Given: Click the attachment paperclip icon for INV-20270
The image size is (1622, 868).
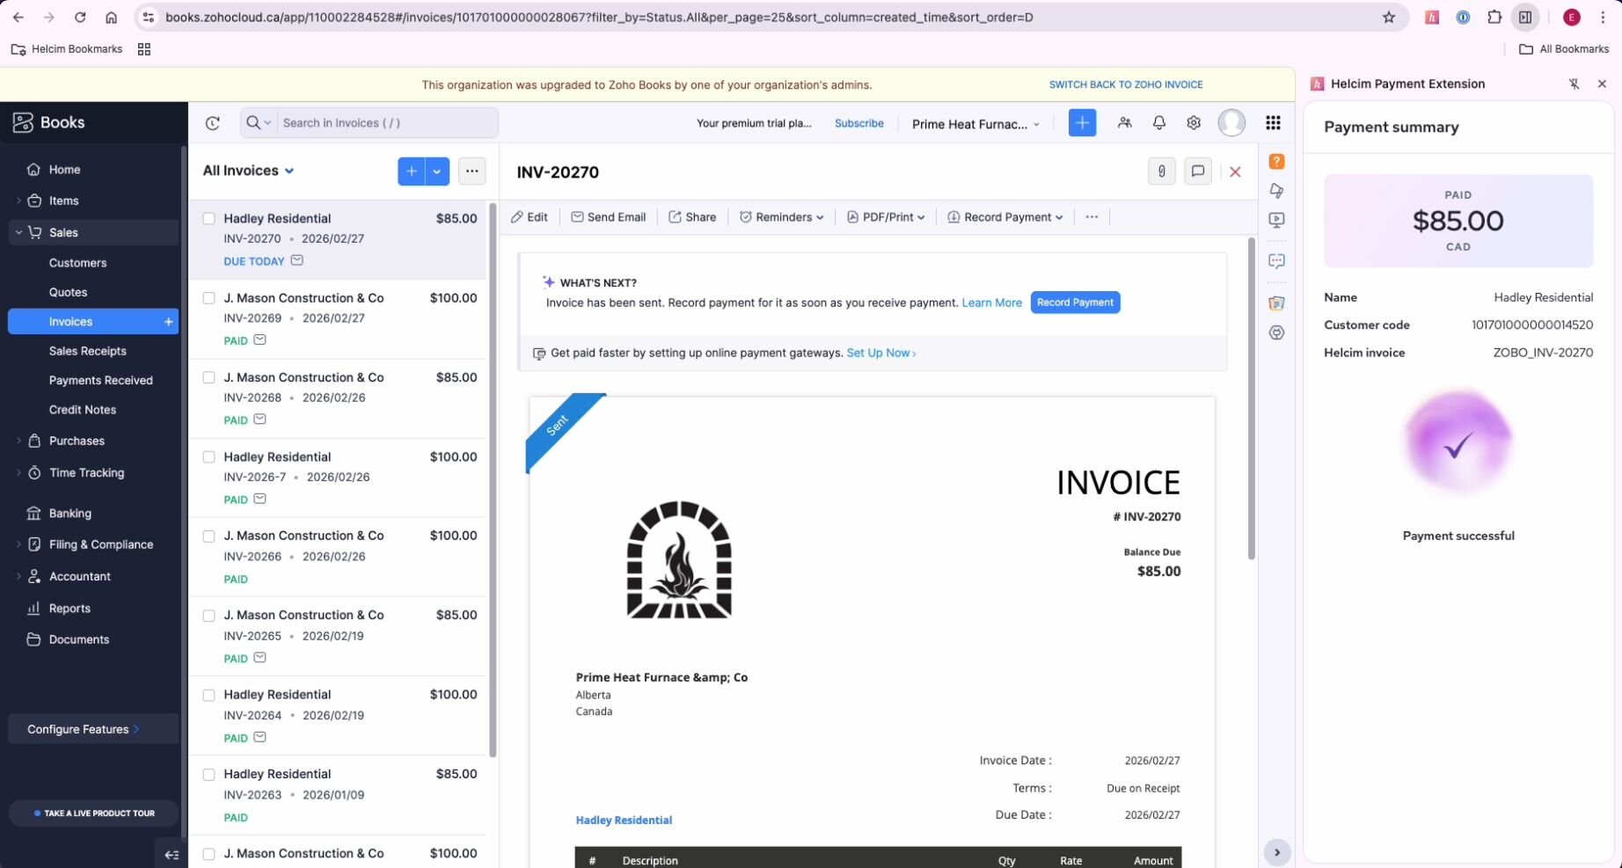Looking at the screenshot, I should [x=1161, y=171].
